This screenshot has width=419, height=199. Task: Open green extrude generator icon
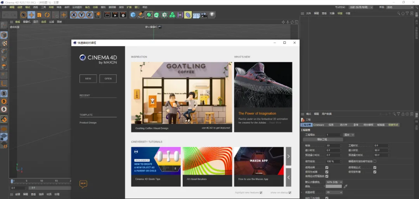[157, 15]
